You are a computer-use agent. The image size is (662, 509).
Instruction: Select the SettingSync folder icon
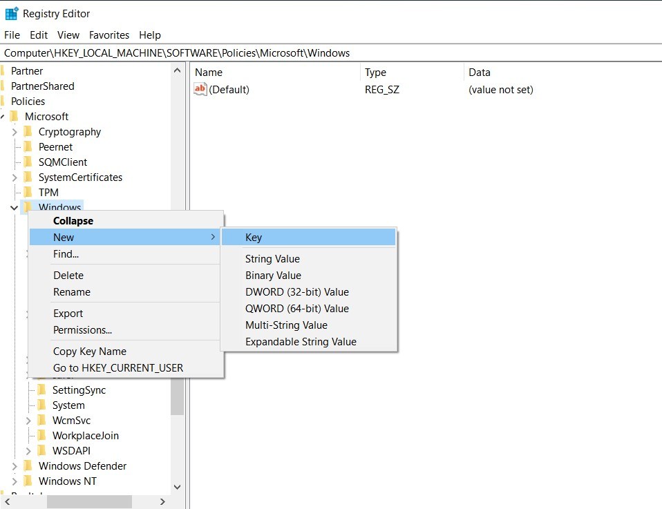[41, 390]
